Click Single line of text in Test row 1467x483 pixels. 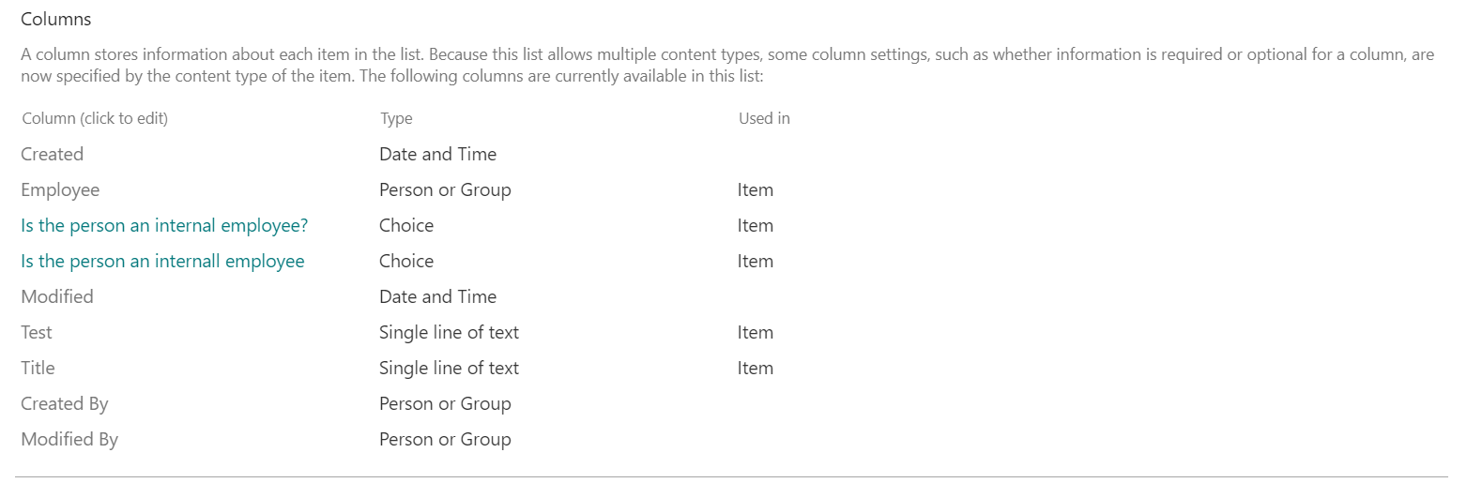click(x=449, y=332)
